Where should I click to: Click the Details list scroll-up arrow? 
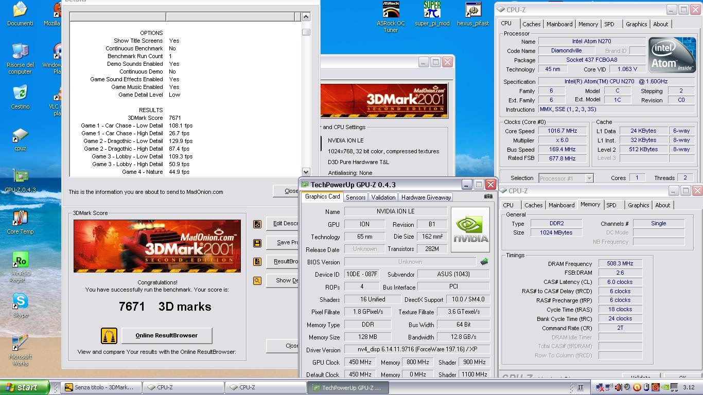[x=306, y=16]
